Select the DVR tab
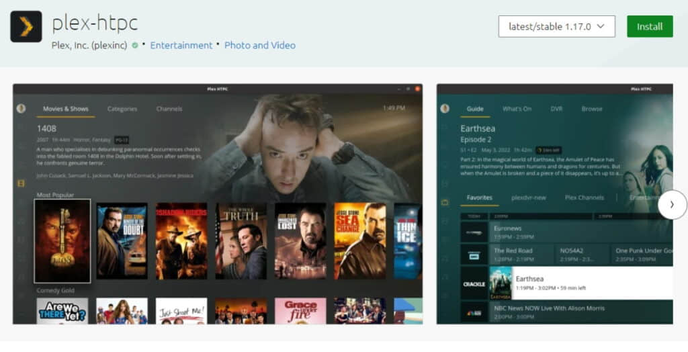 (556, 109)
